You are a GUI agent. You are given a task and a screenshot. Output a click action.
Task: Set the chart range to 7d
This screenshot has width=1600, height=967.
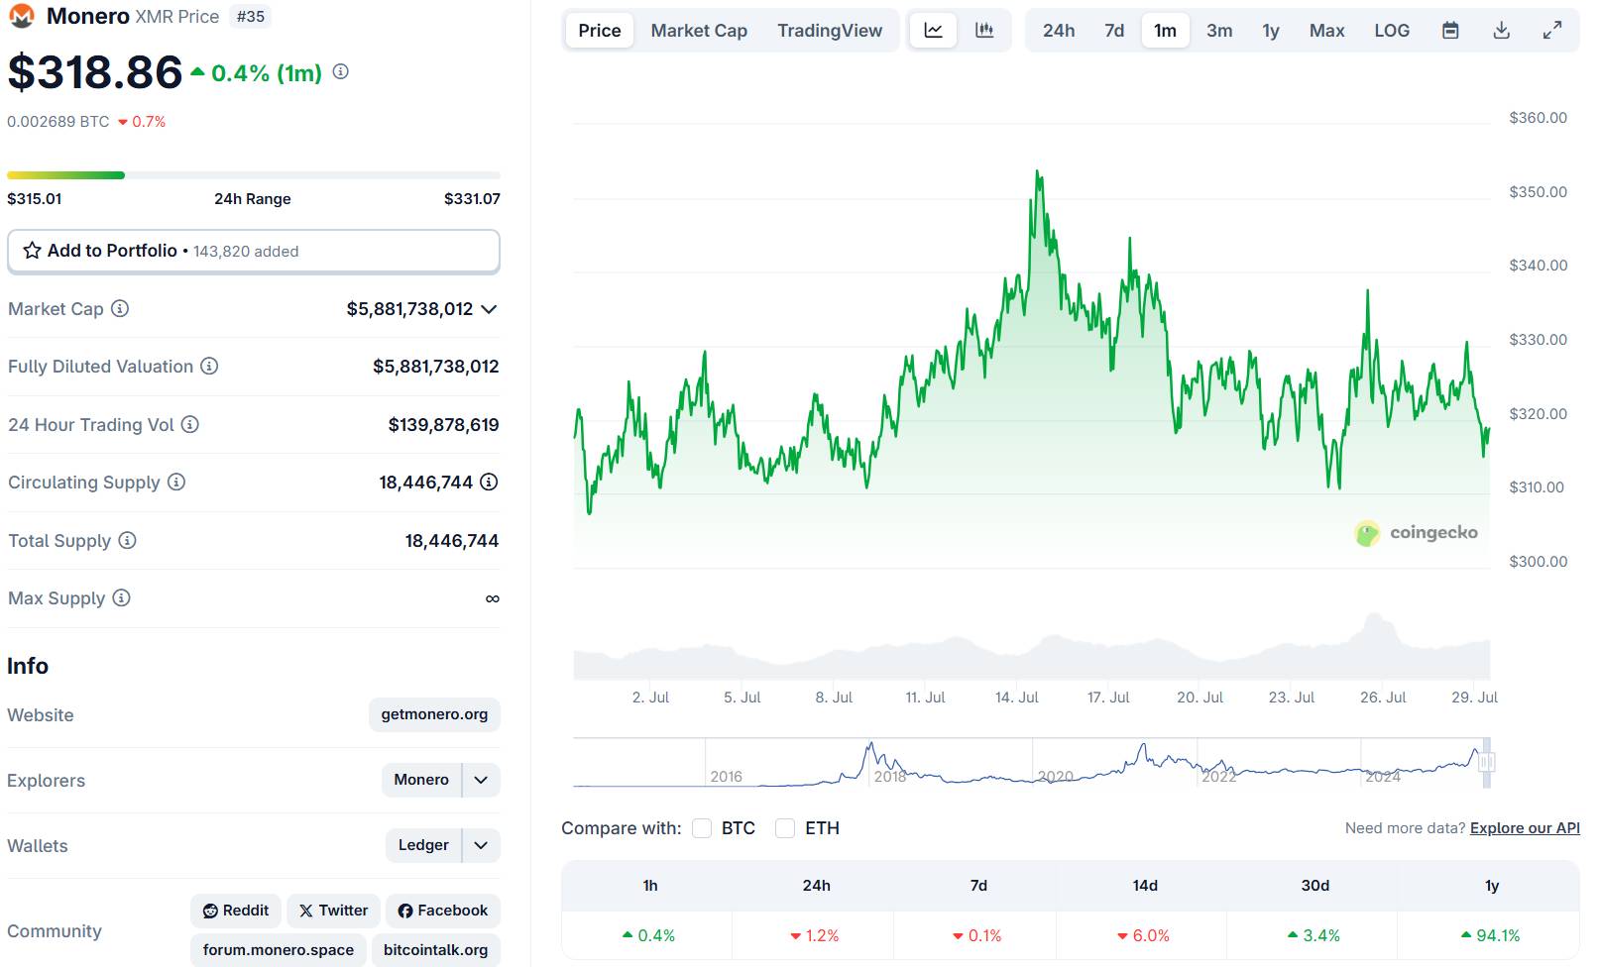[x=1114, y=31]
